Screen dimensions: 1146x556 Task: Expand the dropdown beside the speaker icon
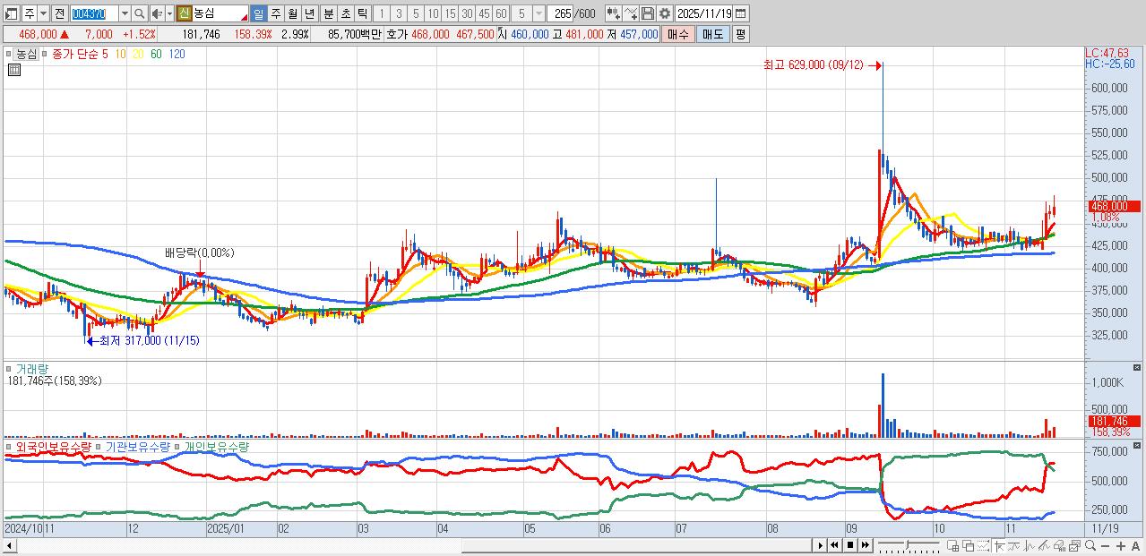coord(169,13)
